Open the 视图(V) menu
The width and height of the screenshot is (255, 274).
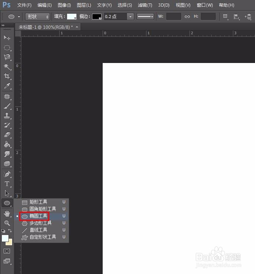183,5
